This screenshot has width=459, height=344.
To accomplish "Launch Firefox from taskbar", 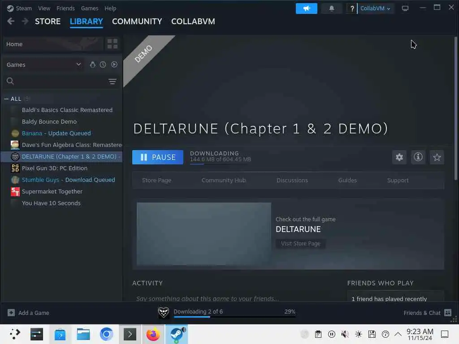I will point(153,334).
